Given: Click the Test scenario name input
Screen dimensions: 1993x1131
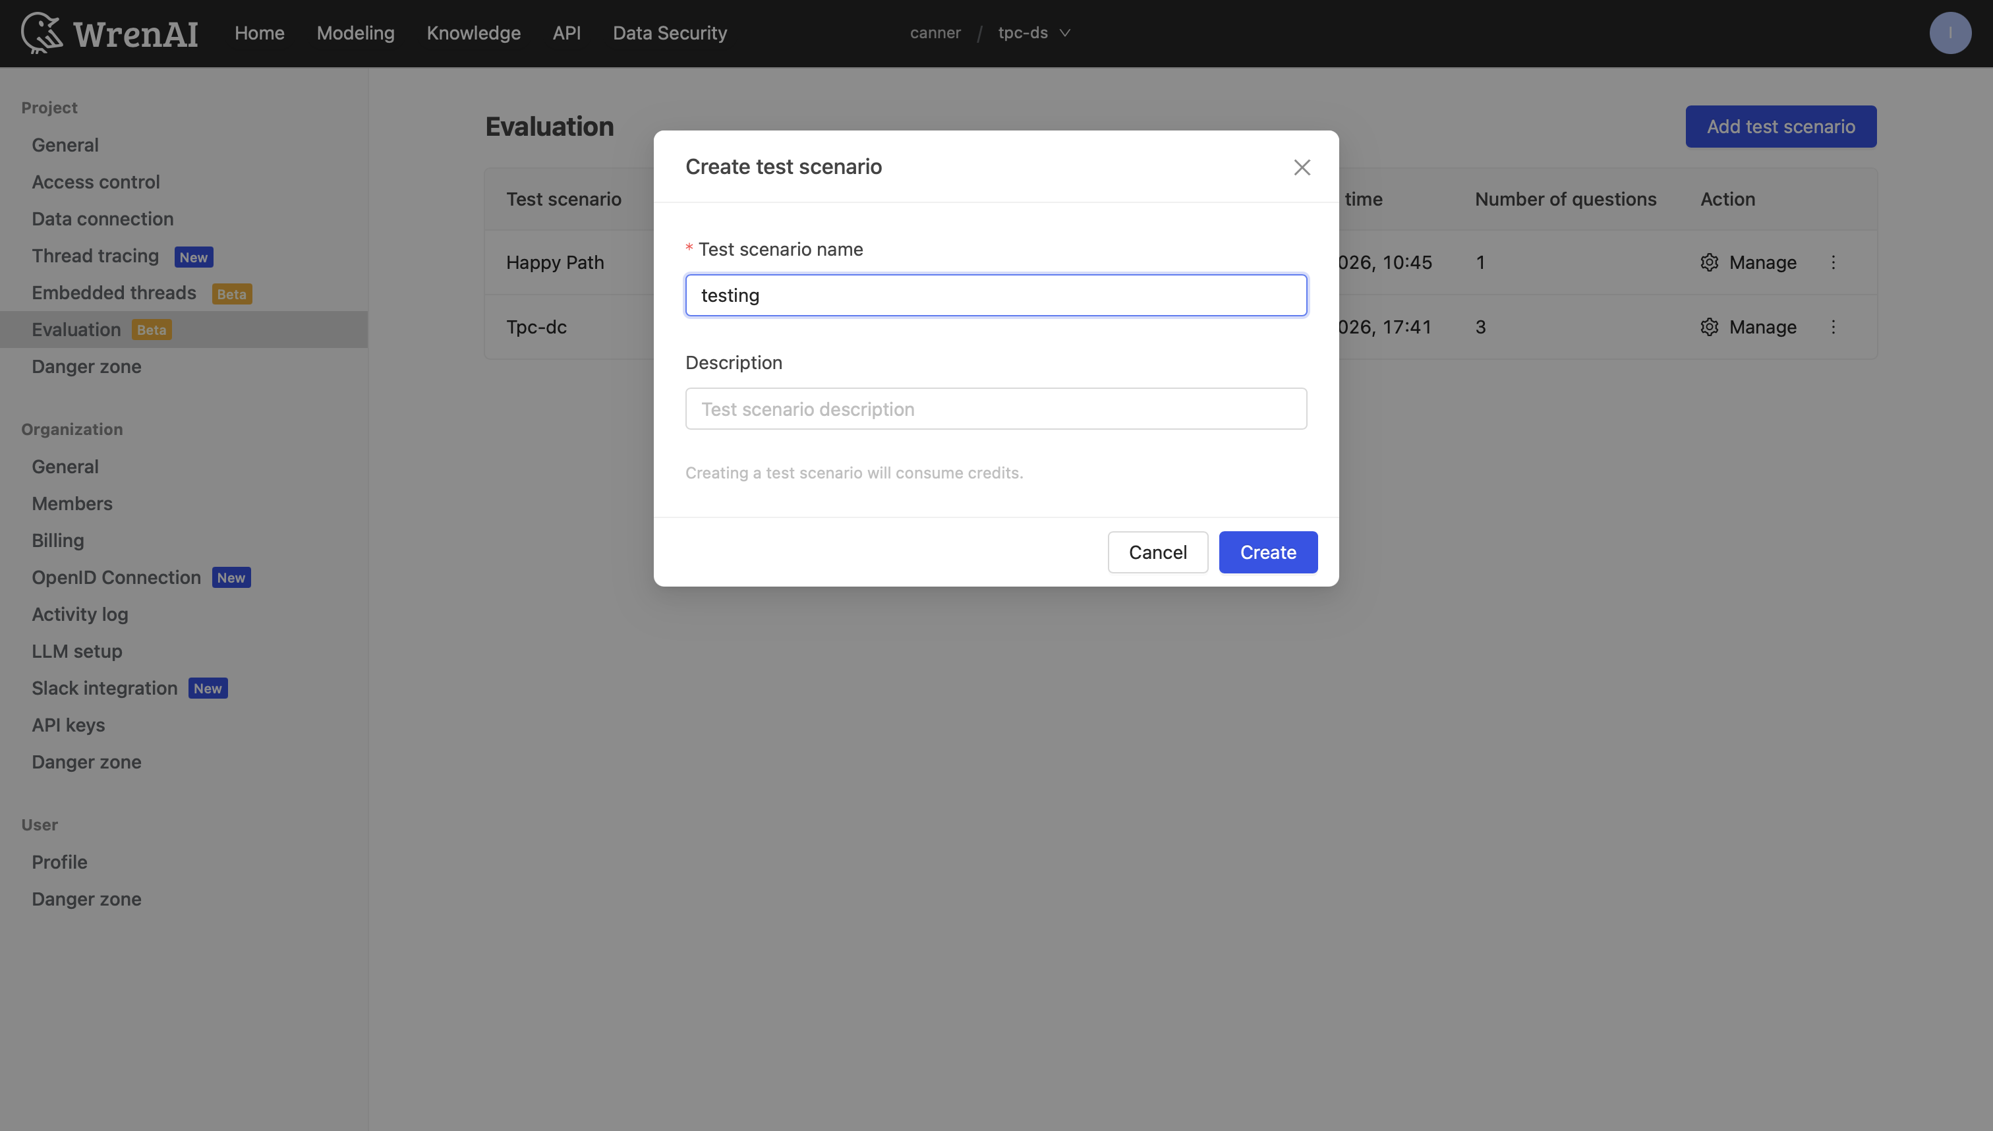Looking at the screenshot, I should 996,295.
